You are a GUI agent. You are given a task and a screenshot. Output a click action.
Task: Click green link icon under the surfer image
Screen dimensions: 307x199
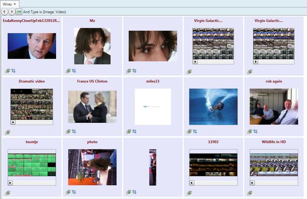[189, 131]
